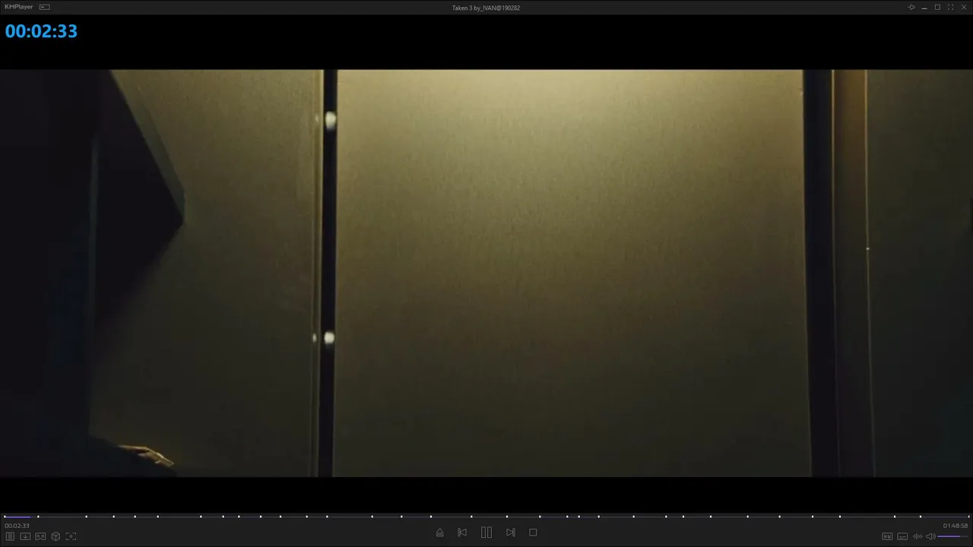Click the Taken 3 by_IVAN@190282 title text
Screen dimensions: 973x547
coord(486,8)
